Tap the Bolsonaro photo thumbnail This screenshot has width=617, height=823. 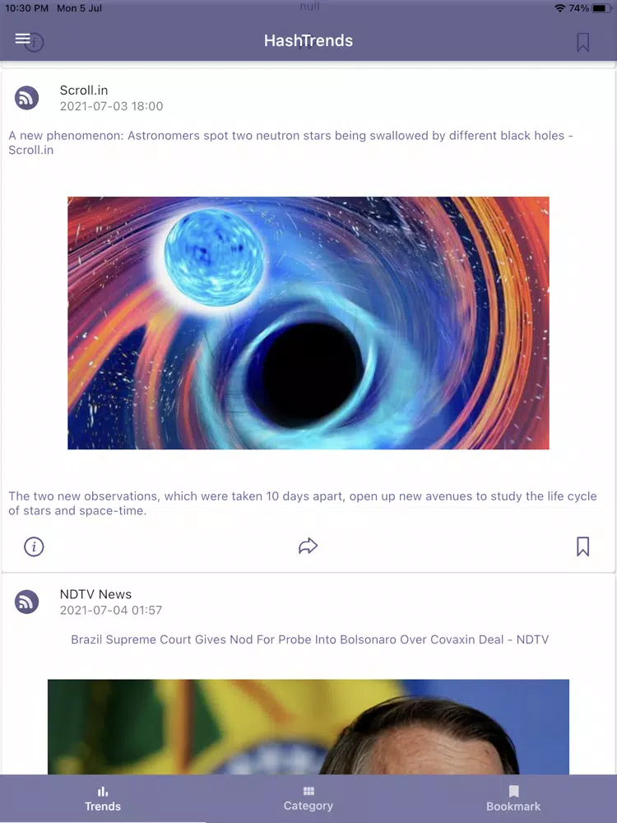[308, 727]
